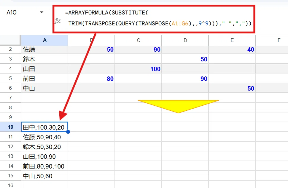This screenshot has height=188, width=288.
Task: Click cell containing 中山 in row 6
Action: (44, 88)
